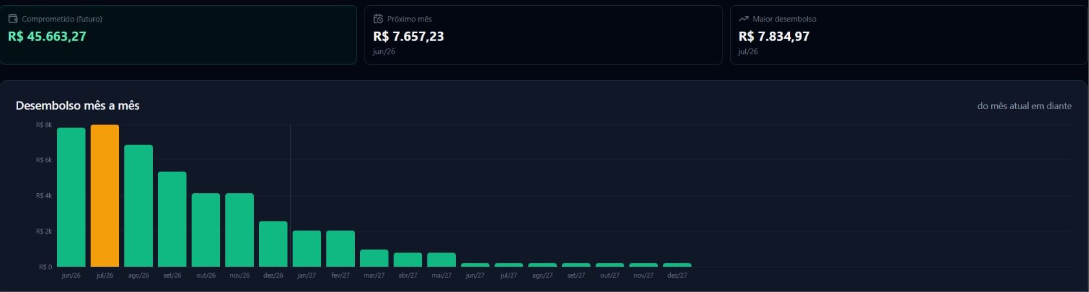Click the wallet icon beside Comprometido (futuro)
1089x292 pixels.
pyautogui.click(x=13, y=19)
